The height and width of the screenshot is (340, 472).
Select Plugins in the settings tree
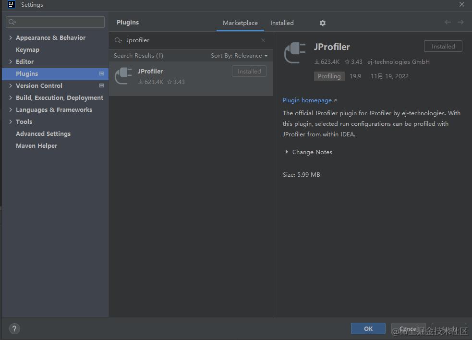55,74
